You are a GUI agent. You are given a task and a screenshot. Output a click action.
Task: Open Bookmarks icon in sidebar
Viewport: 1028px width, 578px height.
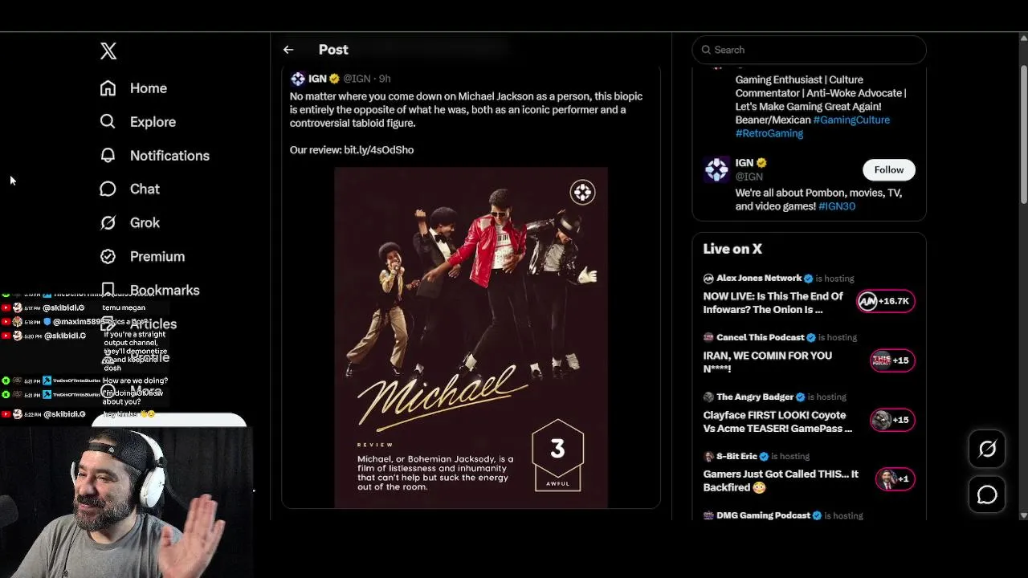[108, 289]
